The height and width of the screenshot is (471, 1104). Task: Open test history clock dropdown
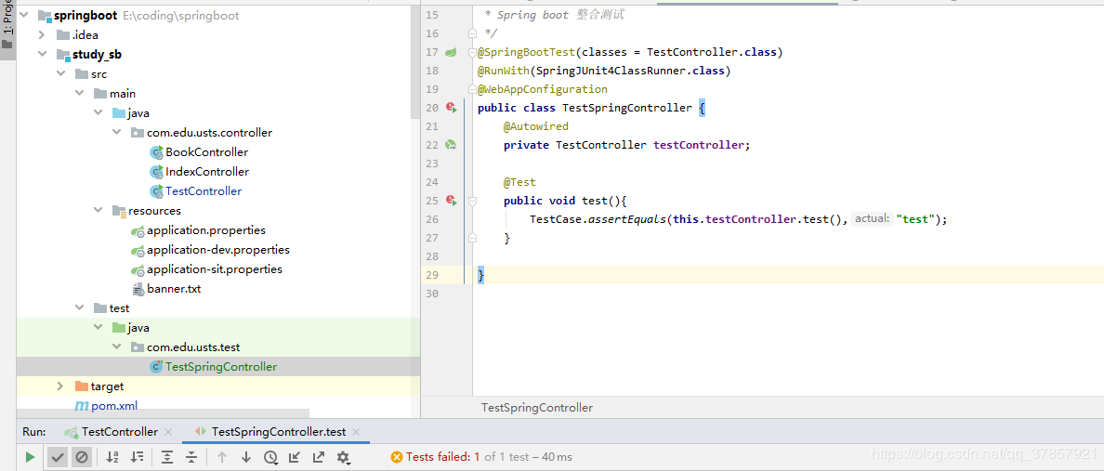[x=270, y=457]
